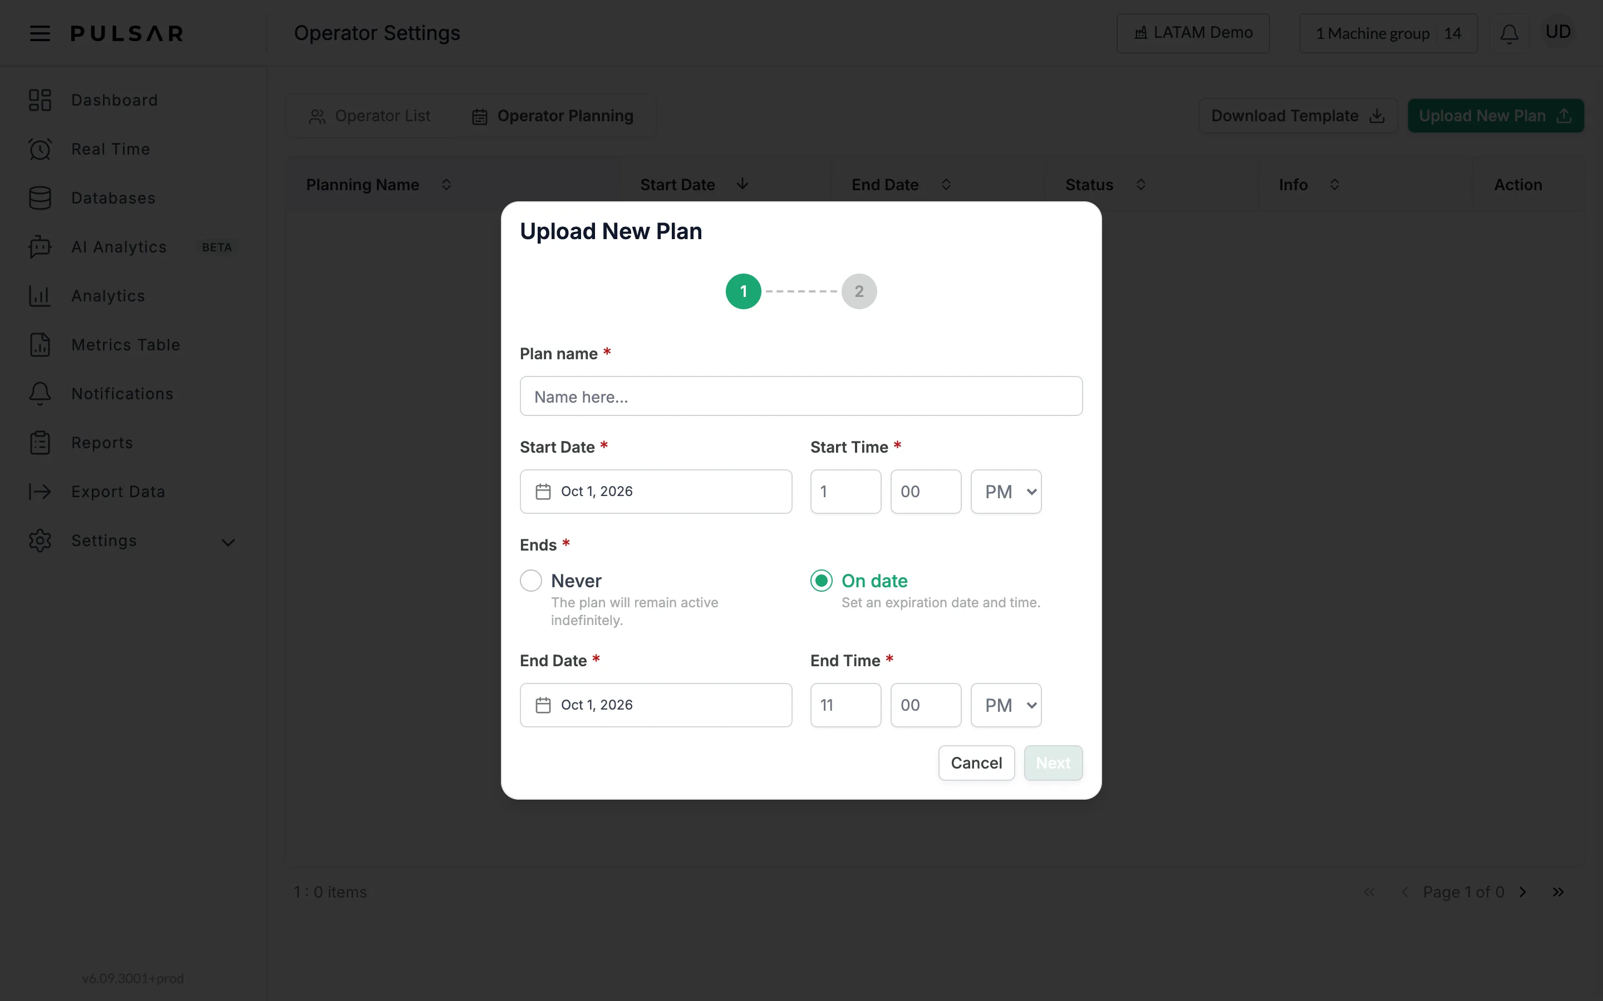
Task: Click the AI Analytics bot icon
Action: click(40, 247)
